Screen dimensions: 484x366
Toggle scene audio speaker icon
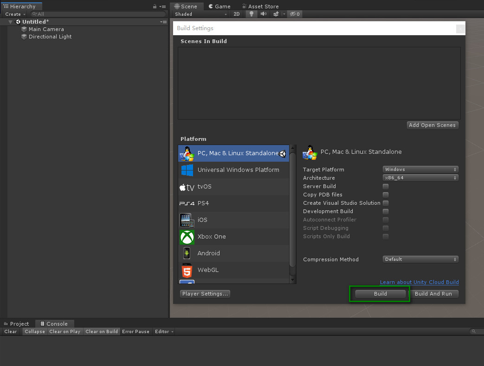coord(263,14)
